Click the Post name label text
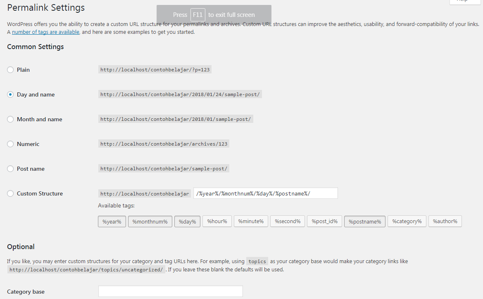483x299 pixels. pyautogui.click(x=31, y=169)
